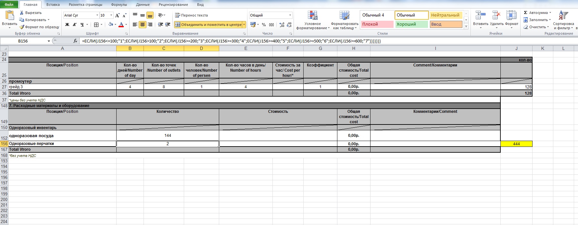This screenshot has height=225, width=578.
Task: Toggle middle vertical alignment
Action: (x=143, y=15)
